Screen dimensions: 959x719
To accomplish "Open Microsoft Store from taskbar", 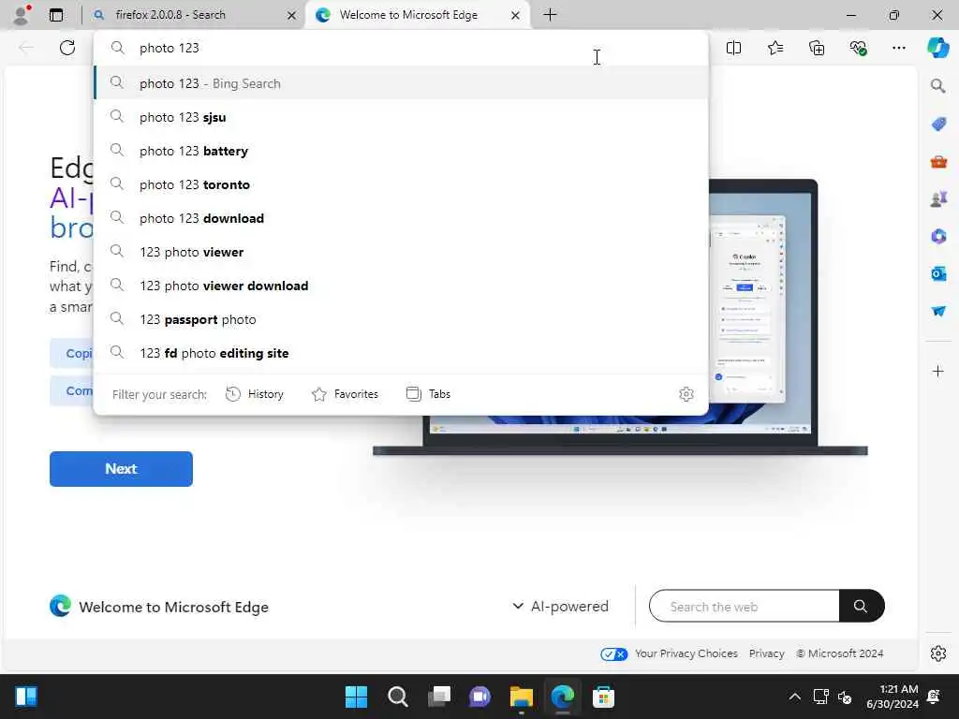I will tap(603, 697).
